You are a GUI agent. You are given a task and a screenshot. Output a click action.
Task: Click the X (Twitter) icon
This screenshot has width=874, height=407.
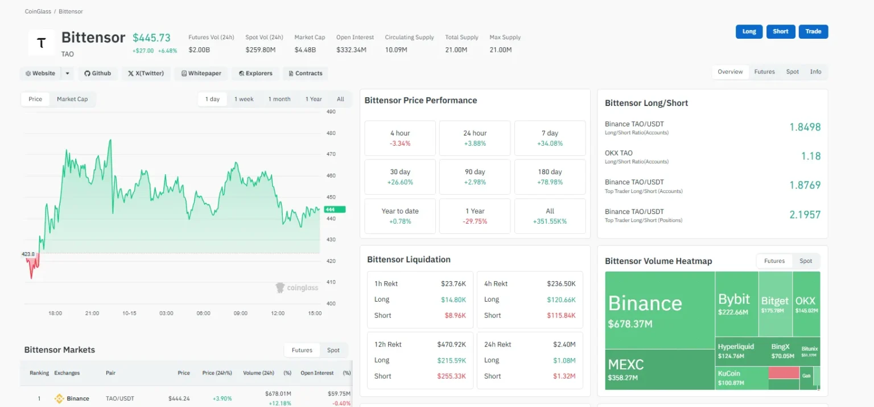point(130,73)
